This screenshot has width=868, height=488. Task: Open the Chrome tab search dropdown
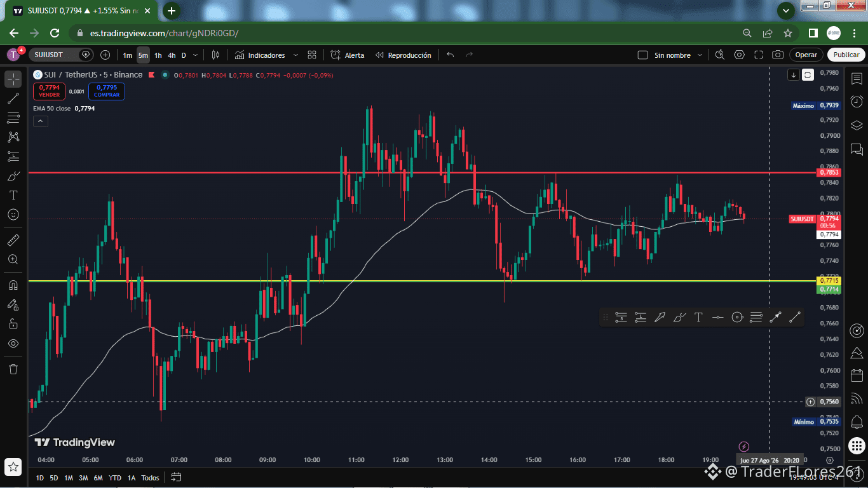tap(786, 10)
